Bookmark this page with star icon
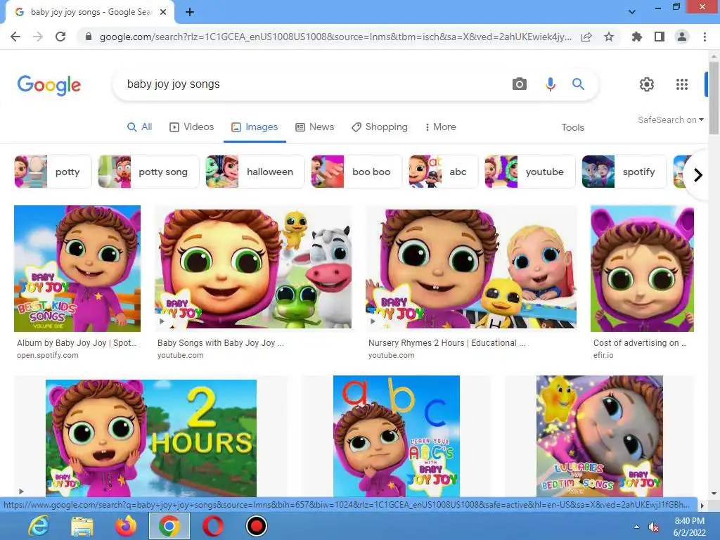Image resolution: width=720 pixels, height=540 pixels. click(x=609, y=37)
